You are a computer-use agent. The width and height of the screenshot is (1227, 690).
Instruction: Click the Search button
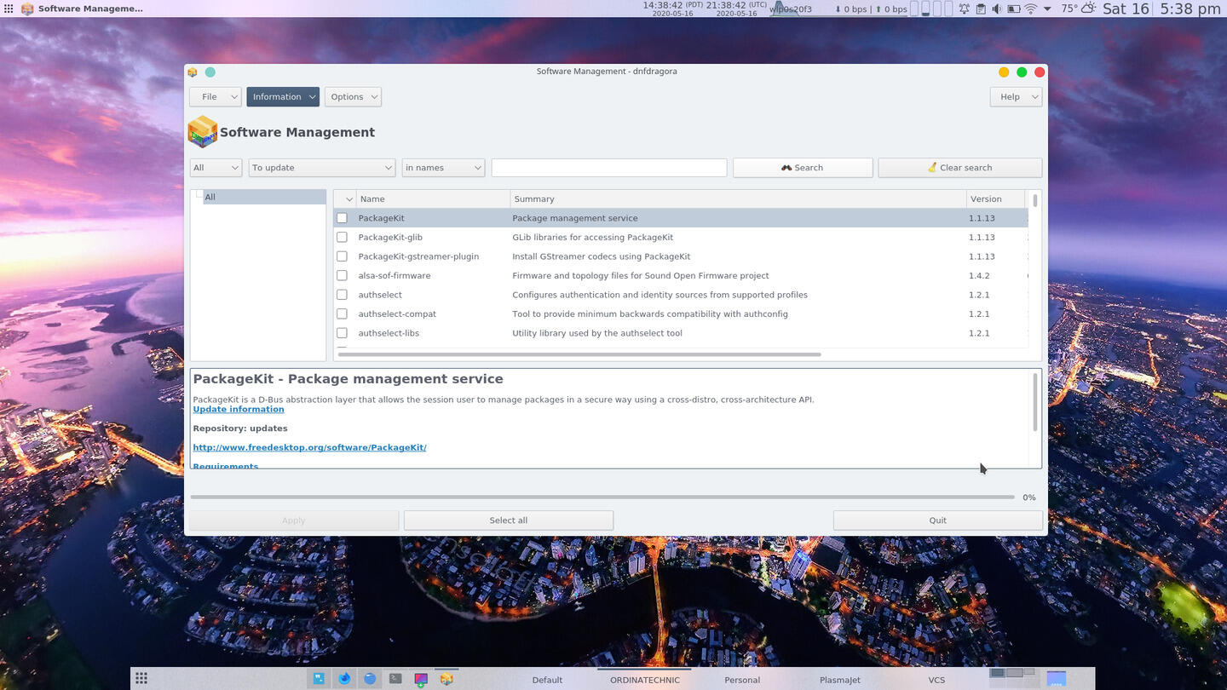click(x=803, y=168)
